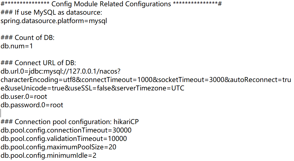Click the 'Connect URL of DB' comment
294x161 pixels.
[36, 63]
